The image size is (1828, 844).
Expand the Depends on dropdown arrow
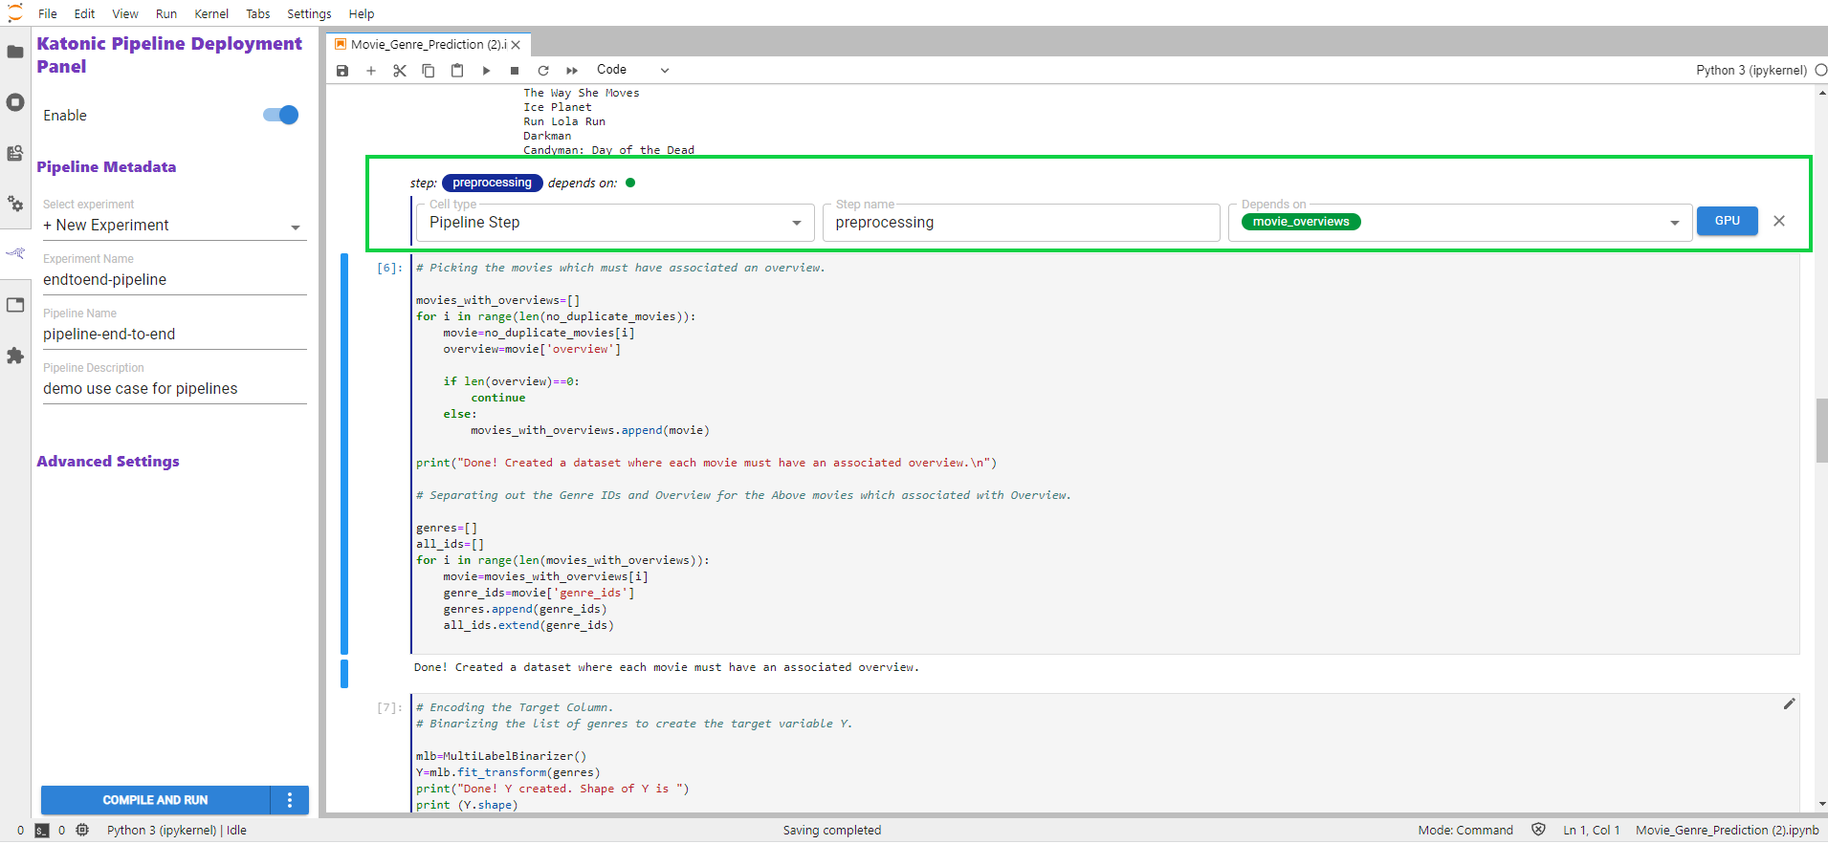pos(1674,223)
